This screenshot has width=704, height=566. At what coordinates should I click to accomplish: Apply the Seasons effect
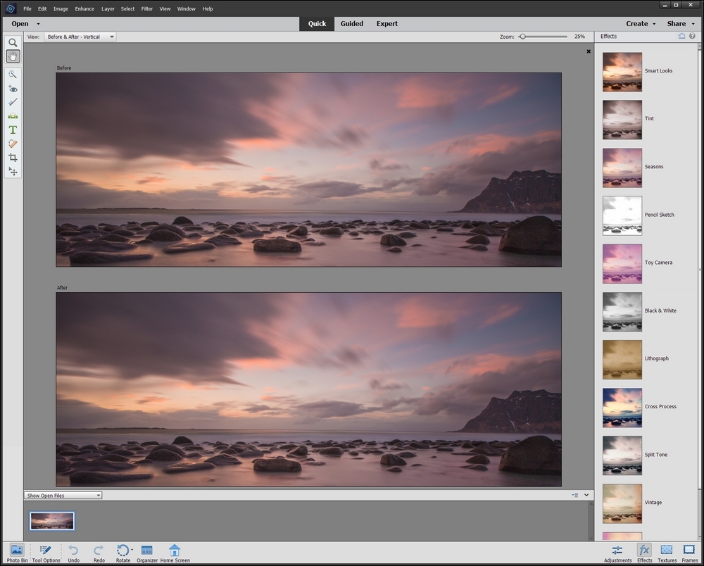point(622,168)
